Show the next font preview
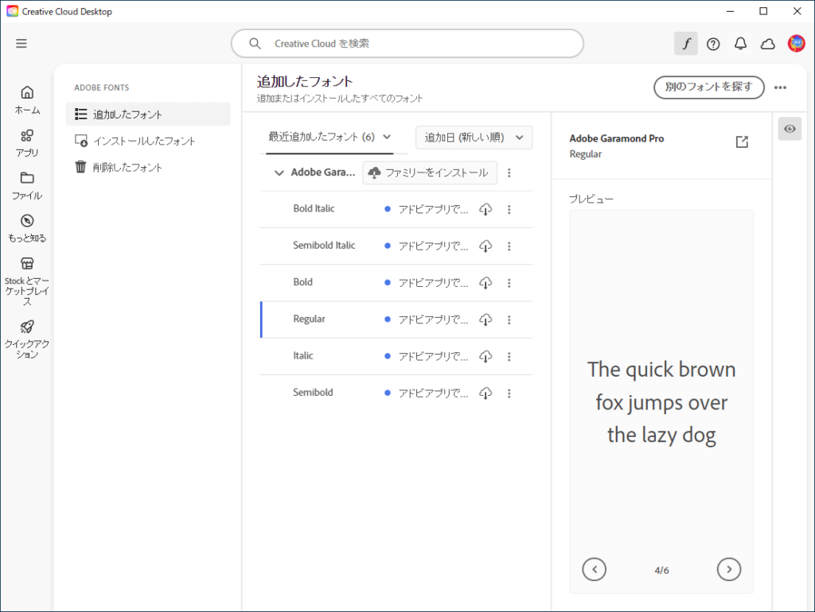The width and height of the screenshot is (815, 612). [x=729, y=569]
